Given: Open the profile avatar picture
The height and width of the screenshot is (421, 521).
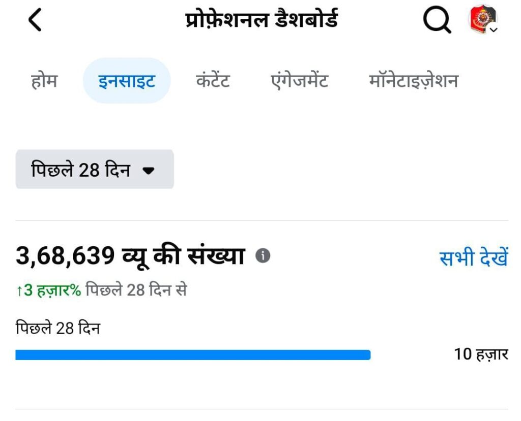Looking at the screenshot, I should point(481,19).
